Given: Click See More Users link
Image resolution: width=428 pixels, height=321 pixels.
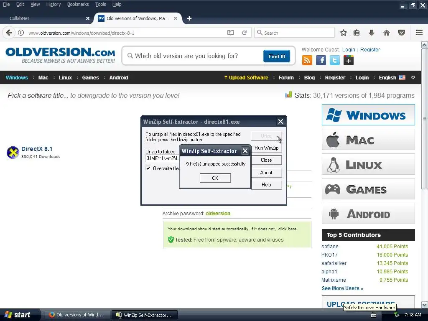Looking at the screenshot, I should 343,288.
